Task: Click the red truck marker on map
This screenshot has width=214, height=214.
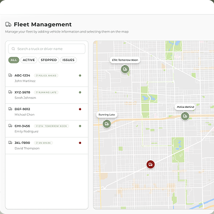Action: tap(151, 164)
